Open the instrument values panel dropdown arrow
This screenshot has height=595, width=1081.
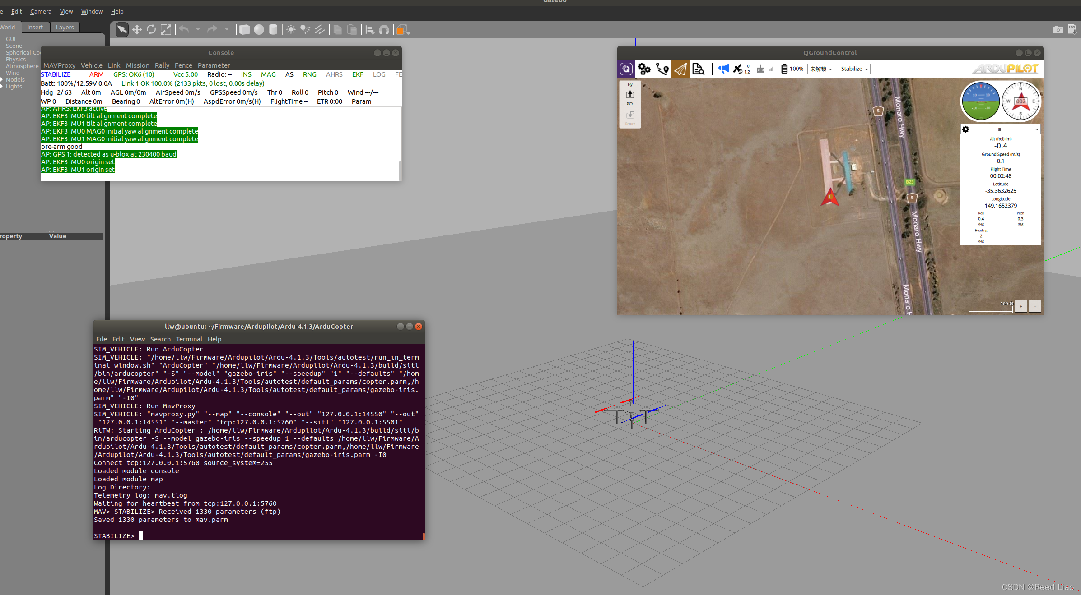pyautogui.click(x=1037, y=129)
